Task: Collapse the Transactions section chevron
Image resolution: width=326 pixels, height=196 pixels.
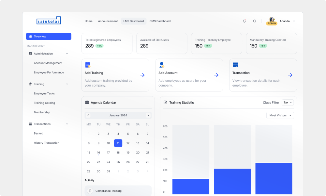Action: (67, 124)
